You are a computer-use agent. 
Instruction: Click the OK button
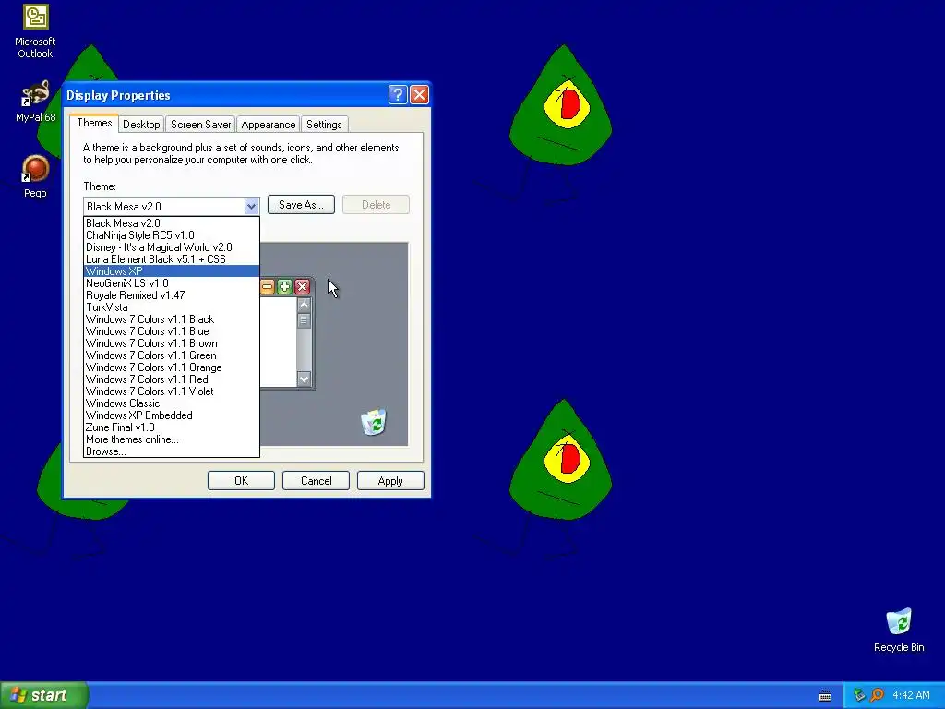241,480
